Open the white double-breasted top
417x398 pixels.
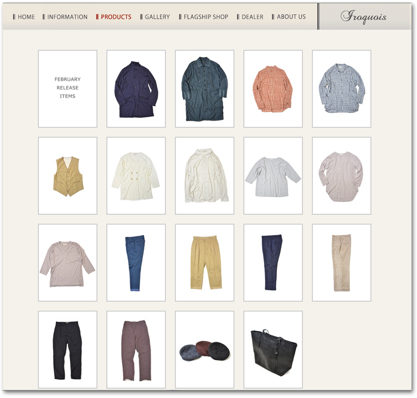(x=136, y=176)
